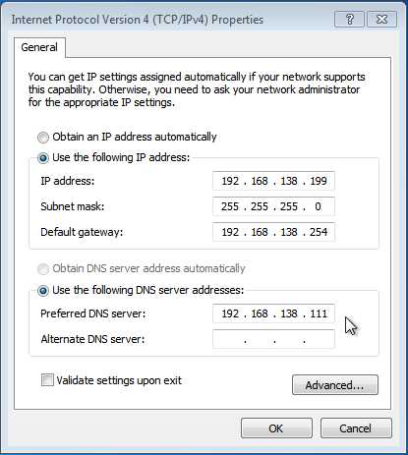Click the 111 octet in Preferred DNS
The image size is (408, 455).
(x=319, y=313)
